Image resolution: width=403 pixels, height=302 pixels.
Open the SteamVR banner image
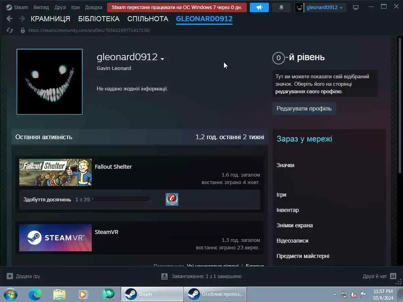[x=55, y=238]
